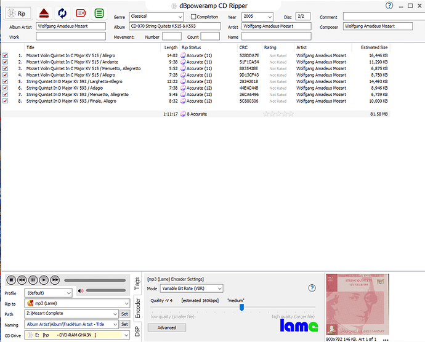This screenshot has width=425, height=342.
Task: Uncheck track 2 Andante checkbox
Action: point(5,62)
